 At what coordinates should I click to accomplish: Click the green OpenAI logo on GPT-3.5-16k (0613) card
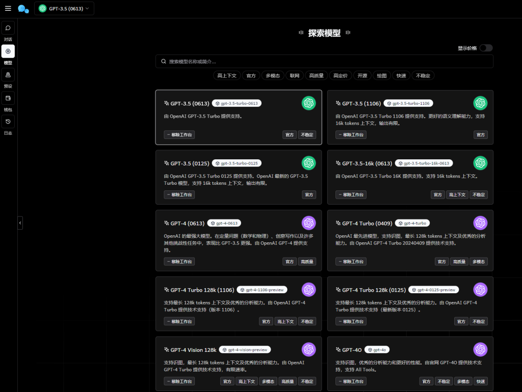480,163
